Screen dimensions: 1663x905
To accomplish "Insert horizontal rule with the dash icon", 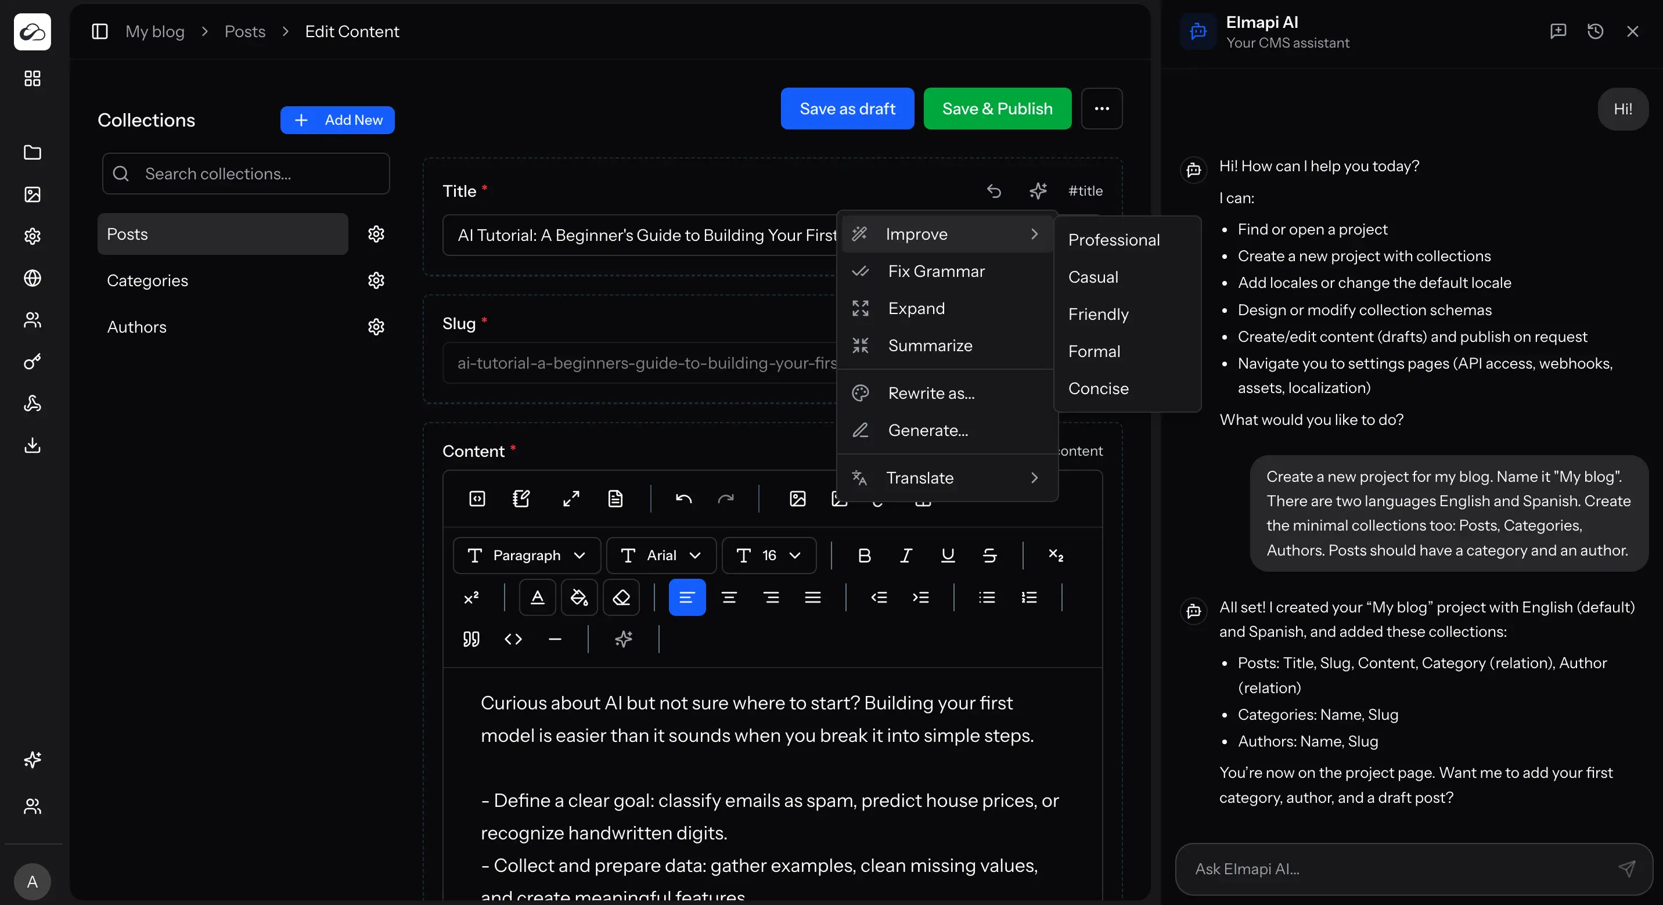I will [555, 639].
